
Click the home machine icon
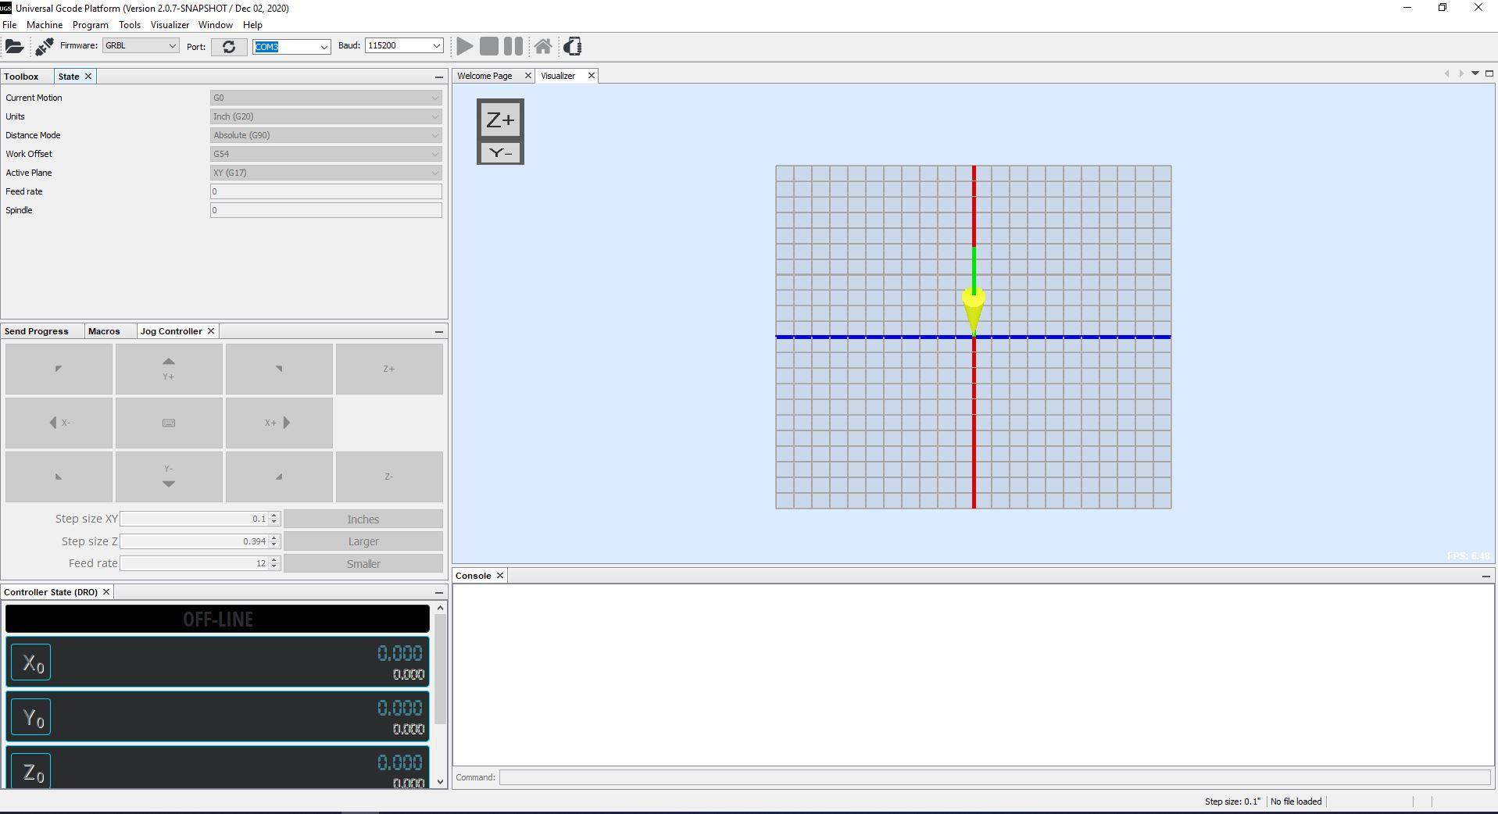[543, 46]
